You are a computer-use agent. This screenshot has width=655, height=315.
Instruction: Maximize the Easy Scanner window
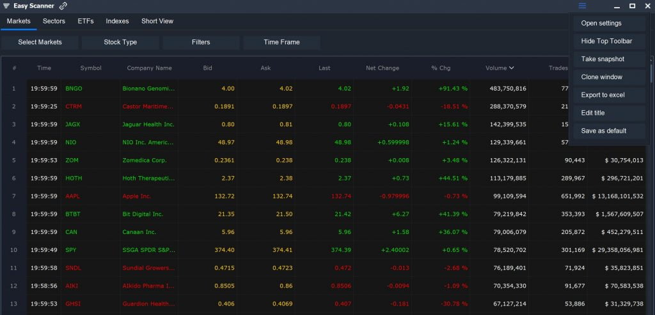[x=633, y=6]
